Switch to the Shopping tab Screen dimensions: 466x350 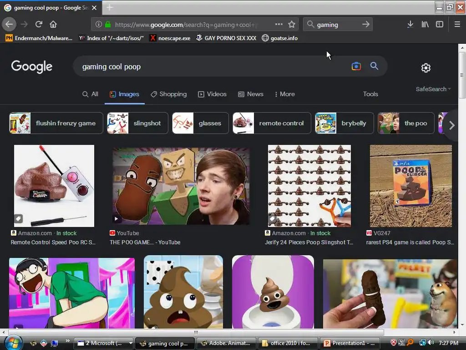[x=169, y=94]
